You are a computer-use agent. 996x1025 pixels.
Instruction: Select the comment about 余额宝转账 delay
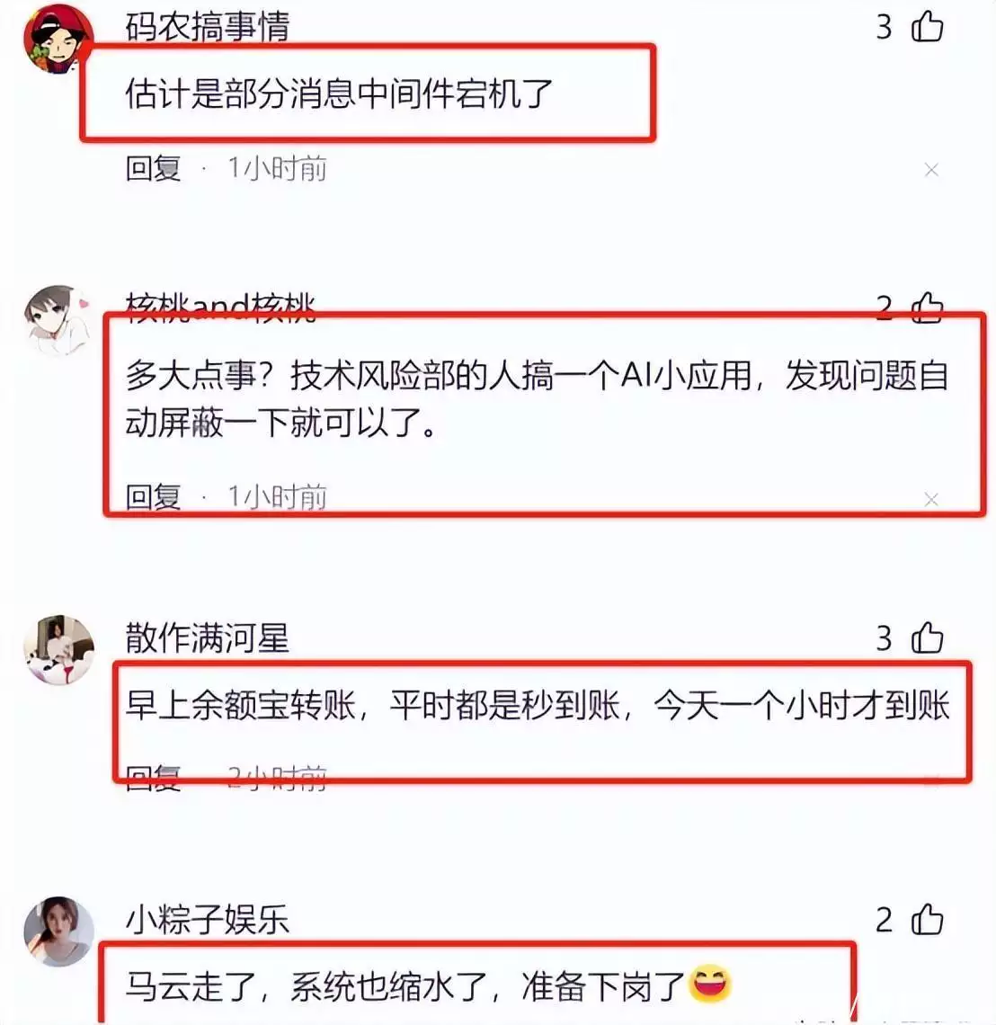538,706
